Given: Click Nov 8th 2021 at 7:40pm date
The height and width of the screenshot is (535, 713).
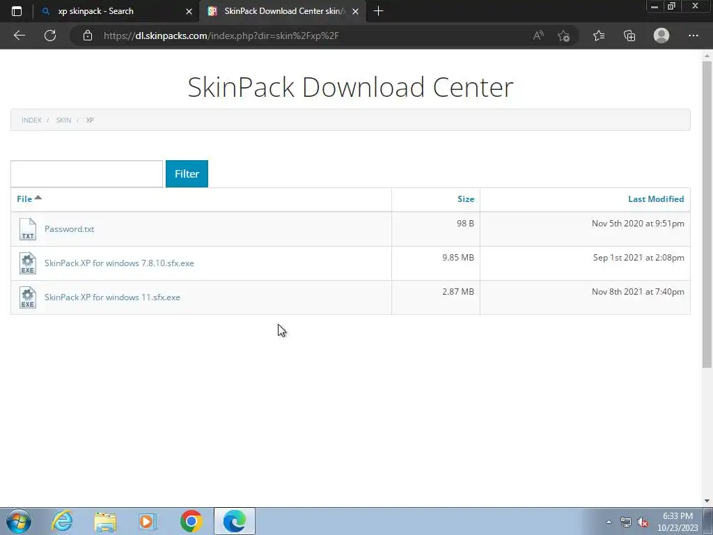Looking at the screenshot, I should [x=638, y=292].
